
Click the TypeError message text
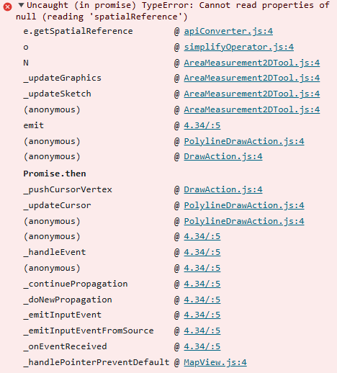click(173, 11)
